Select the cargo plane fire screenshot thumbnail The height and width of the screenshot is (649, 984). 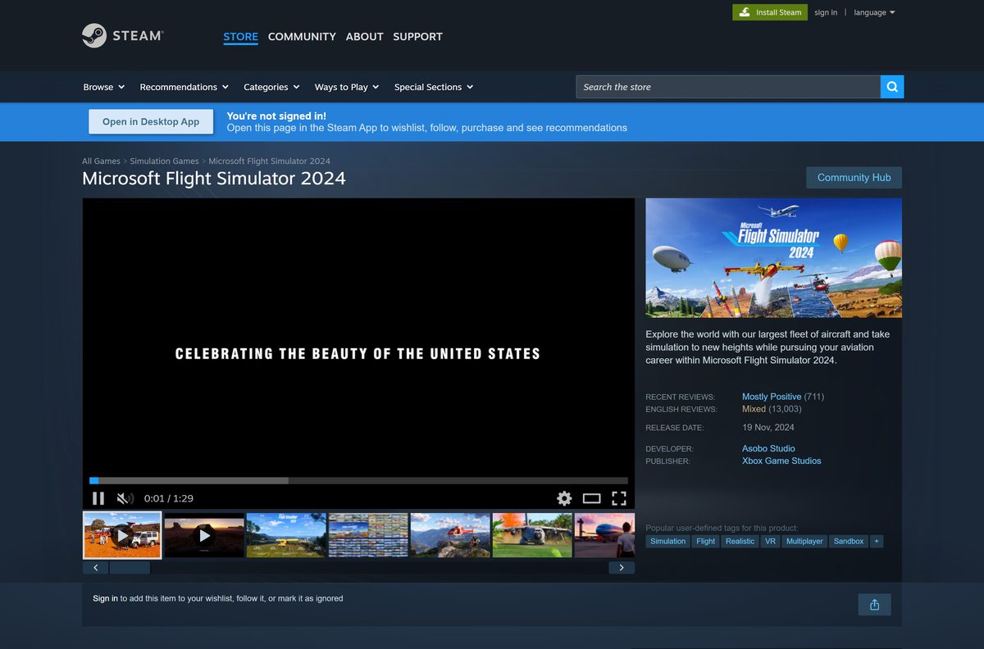click(x=532, y=535)
